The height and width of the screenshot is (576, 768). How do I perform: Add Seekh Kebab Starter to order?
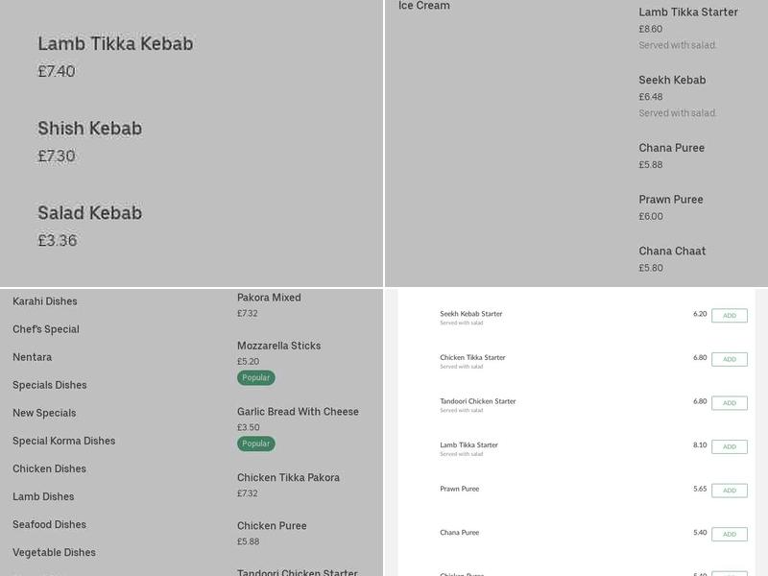click(x=729, y=316)
